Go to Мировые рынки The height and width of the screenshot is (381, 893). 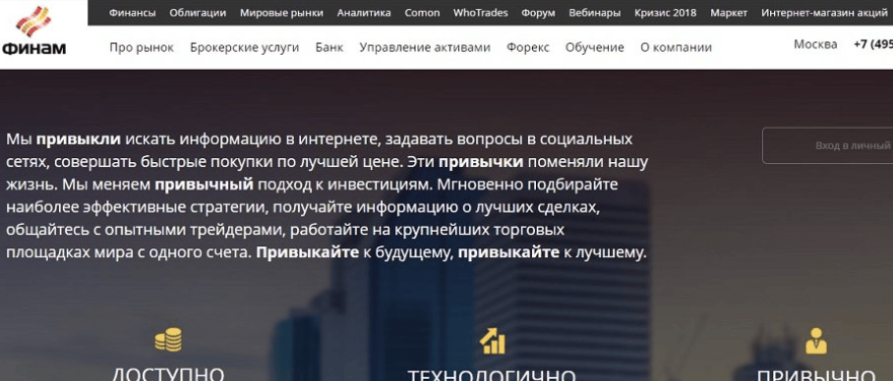point(281,13)
